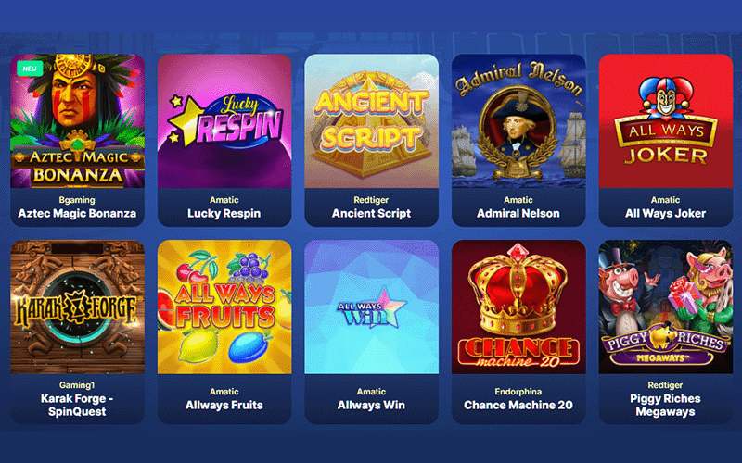Open the All Ways Joker jester image
Viewport: 742px width, 463px height.
pyautogui.click(x=666, y=121)
